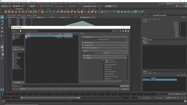Uncheck the Smoothing Groups option

(x=103, y=60)
